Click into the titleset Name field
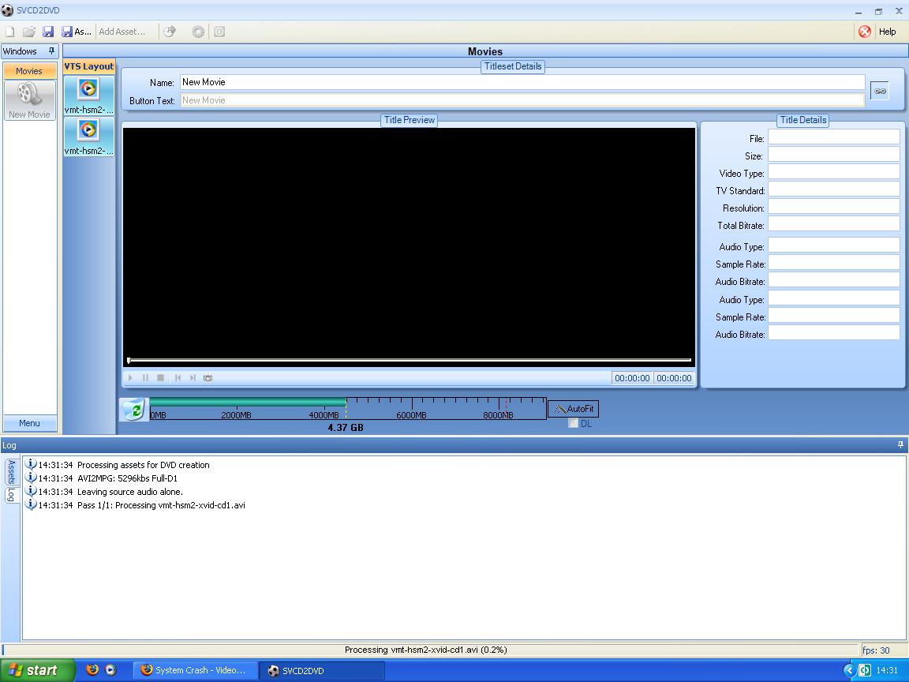Screen dimensions: 909x682 tap(522, 82)
